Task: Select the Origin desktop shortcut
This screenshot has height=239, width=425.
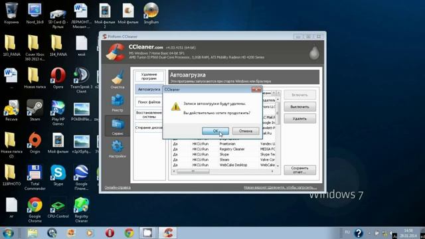Action: [x=35, y=143]
